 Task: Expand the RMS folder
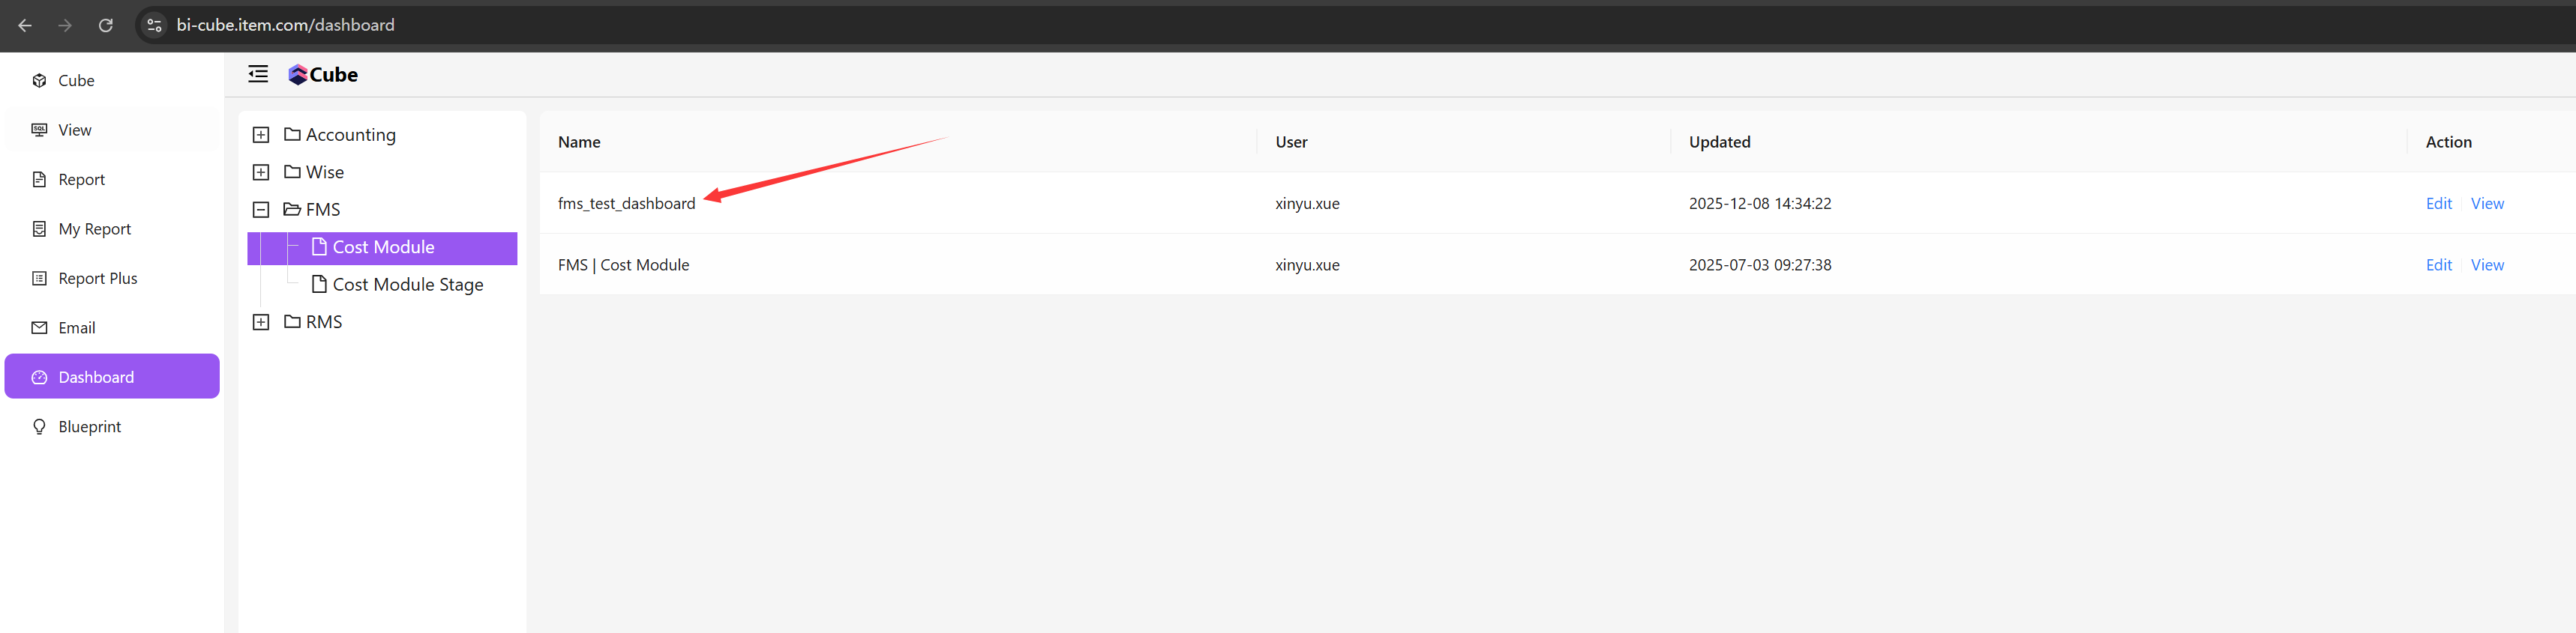point(261,321)
